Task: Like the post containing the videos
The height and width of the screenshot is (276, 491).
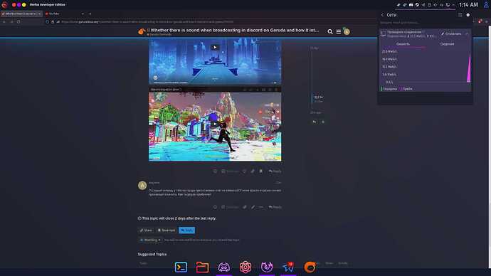Action: (x=244, y=171)
